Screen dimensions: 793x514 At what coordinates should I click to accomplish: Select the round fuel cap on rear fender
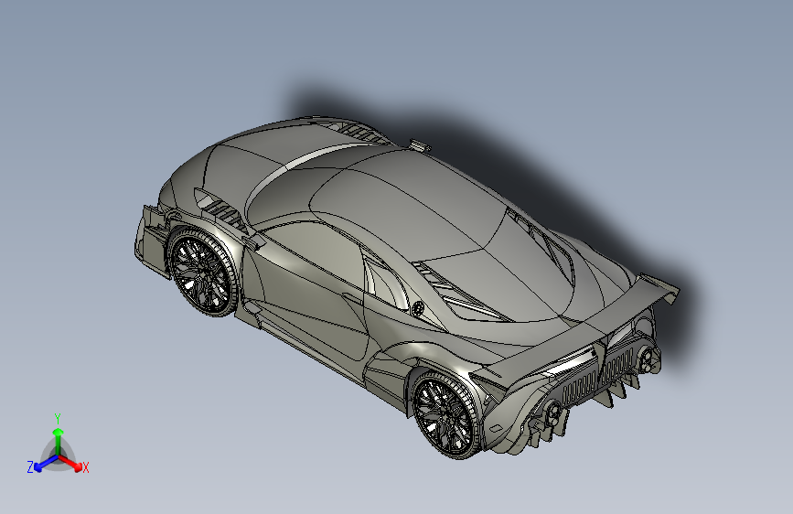point(418,307)
